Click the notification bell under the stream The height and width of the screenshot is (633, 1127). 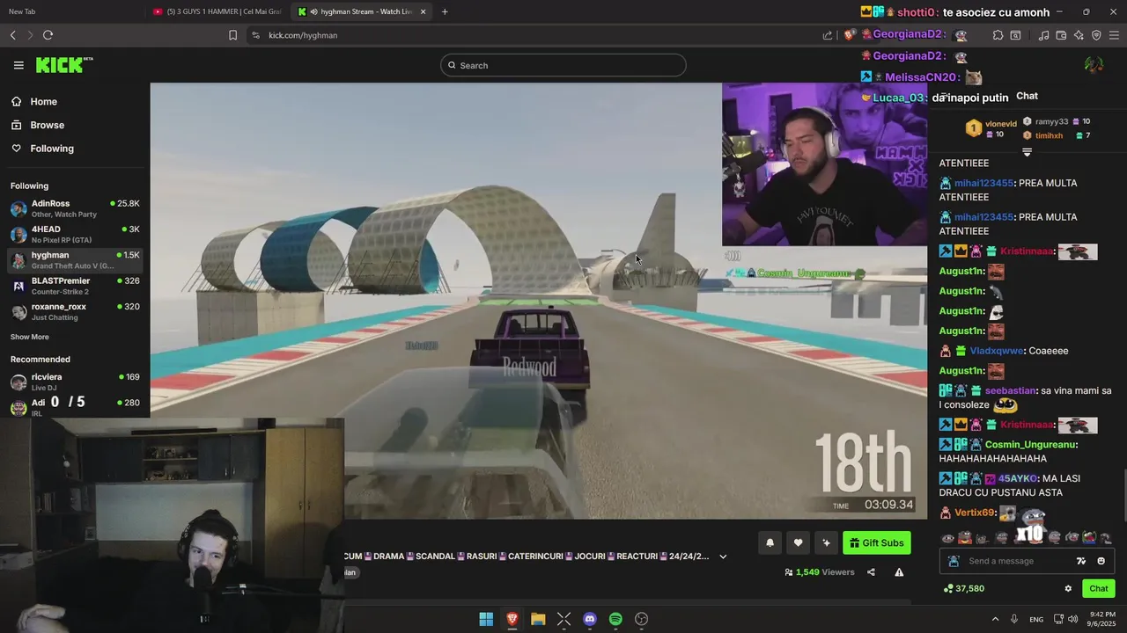click(770, 542)
